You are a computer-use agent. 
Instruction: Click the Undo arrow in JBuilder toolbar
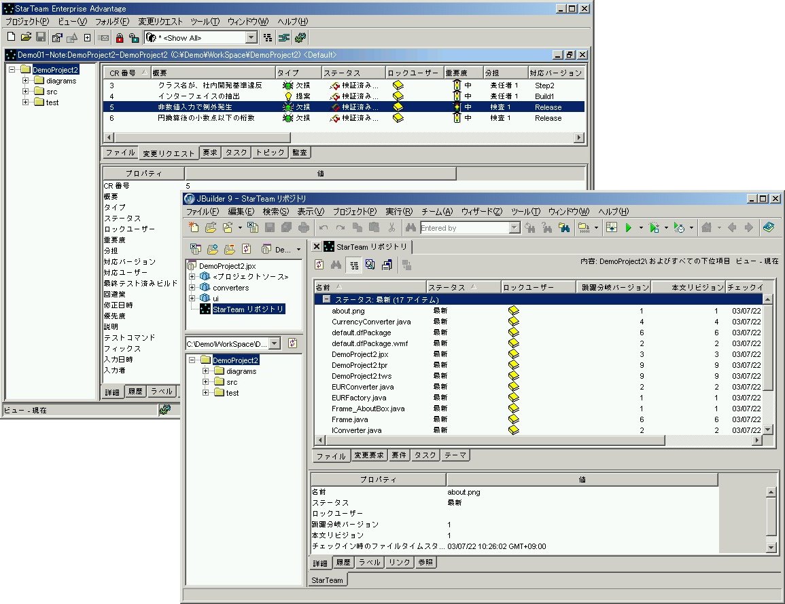tap(324, 227)
